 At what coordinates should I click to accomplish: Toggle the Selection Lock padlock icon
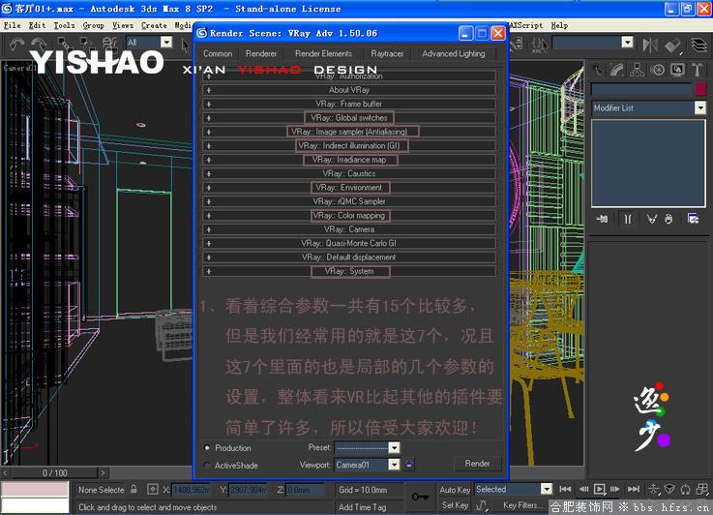pos(134,489)
